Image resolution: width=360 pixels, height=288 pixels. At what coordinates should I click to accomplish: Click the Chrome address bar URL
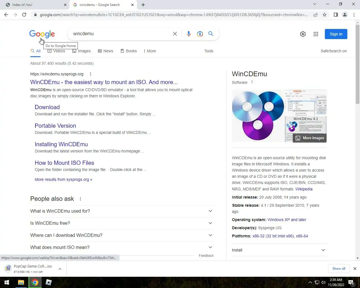(x=174, y=15)
